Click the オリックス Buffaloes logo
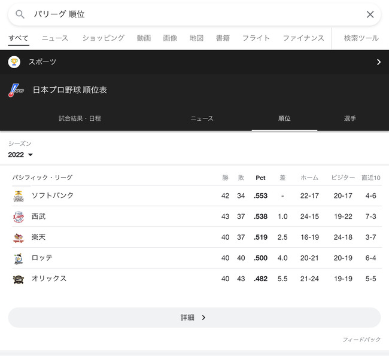This screenshot has height=357, width=389. pyautogui.click(x=19, y=279)
